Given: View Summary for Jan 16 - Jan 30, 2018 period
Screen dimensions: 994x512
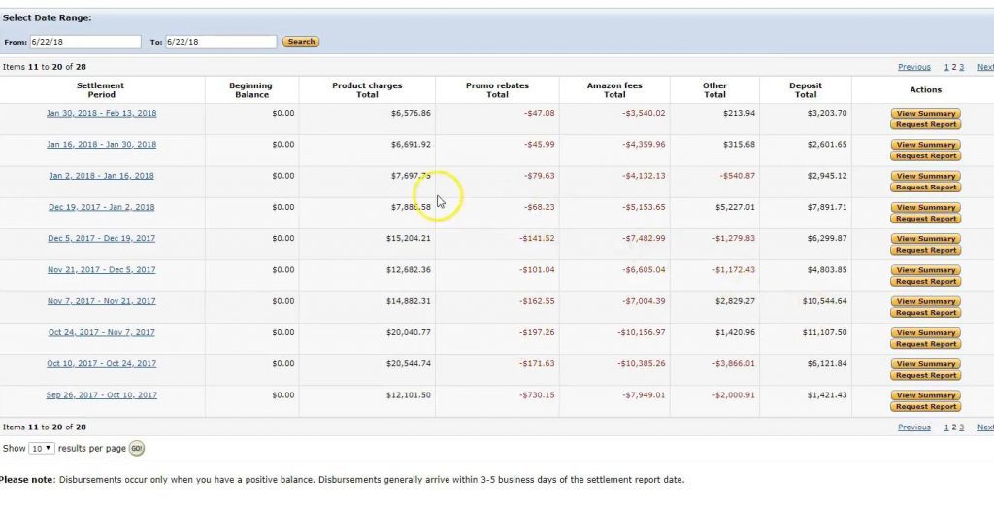Looking at the screenshot, I should (925, 145).
